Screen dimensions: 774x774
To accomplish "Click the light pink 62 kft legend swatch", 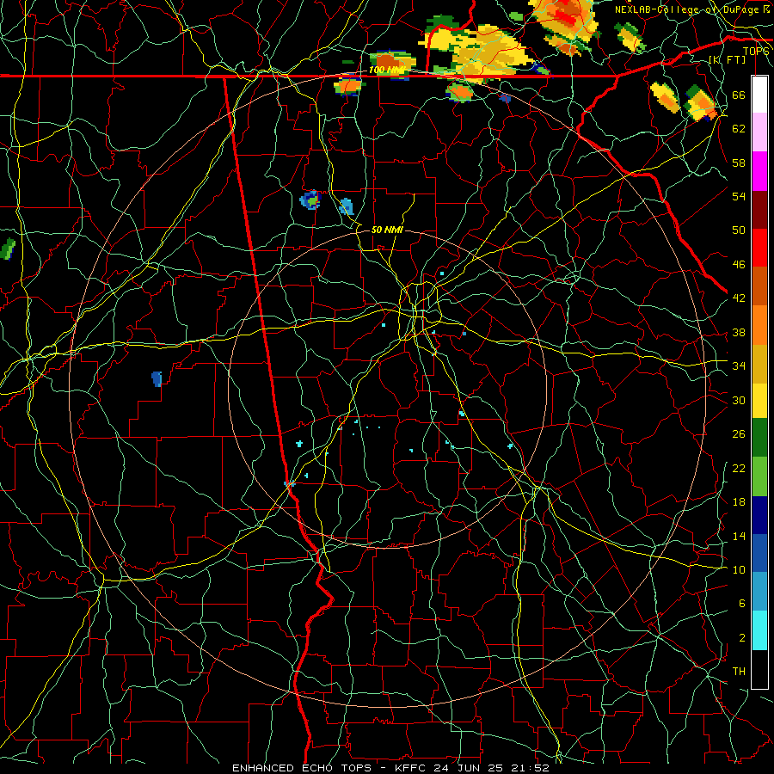I will (x=759, y=132).
